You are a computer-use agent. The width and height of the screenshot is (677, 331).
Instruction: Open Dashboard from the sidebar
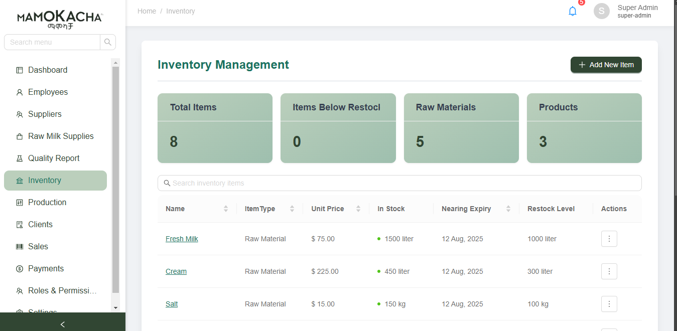pyautogui.click(x=48, y=70)
